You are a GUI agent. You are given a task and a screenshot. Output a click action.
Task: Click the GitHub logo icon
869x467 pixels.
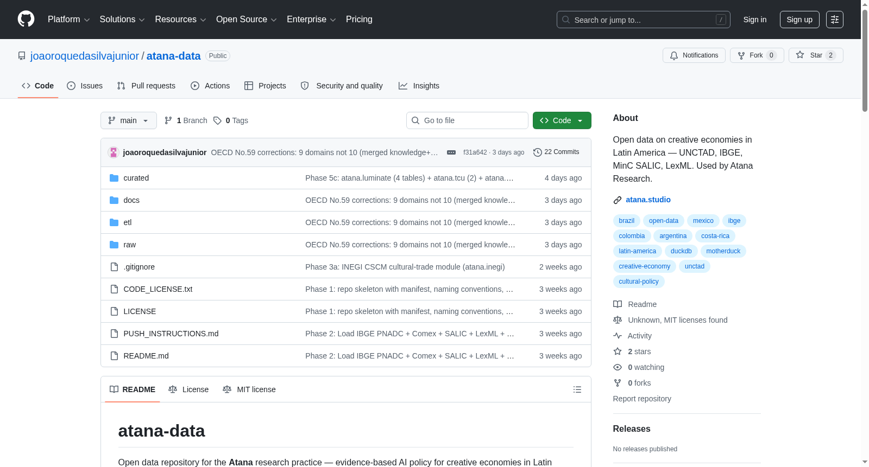pyautogui.click(x=26, y=19)
